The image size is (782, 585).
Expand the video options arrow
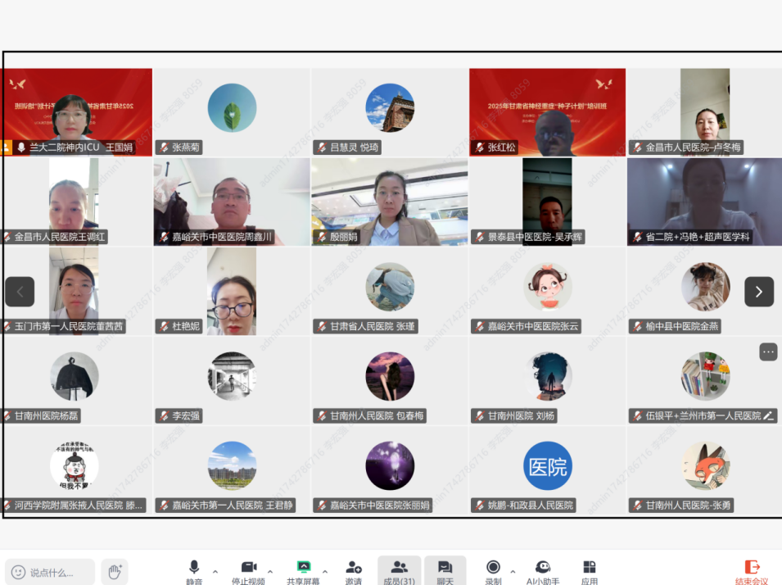point(270,571)
